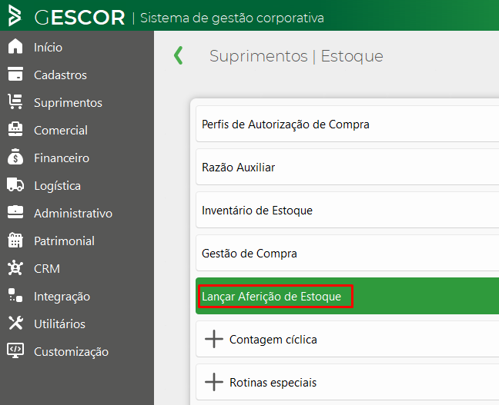Click the Utilitários tools icon

(x=15, y=324)
